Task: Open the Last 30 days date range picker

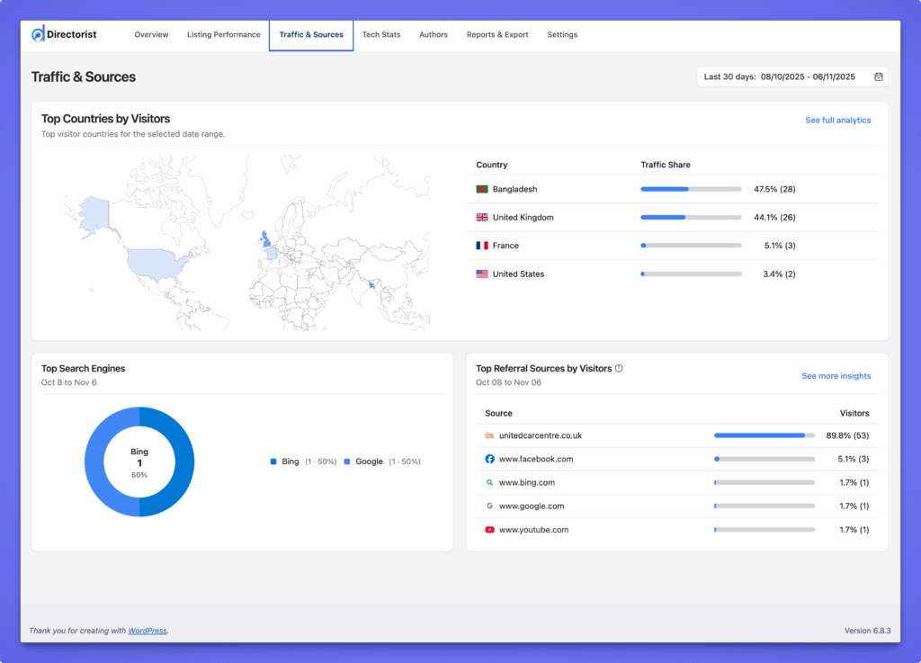Action: [791, 77]
